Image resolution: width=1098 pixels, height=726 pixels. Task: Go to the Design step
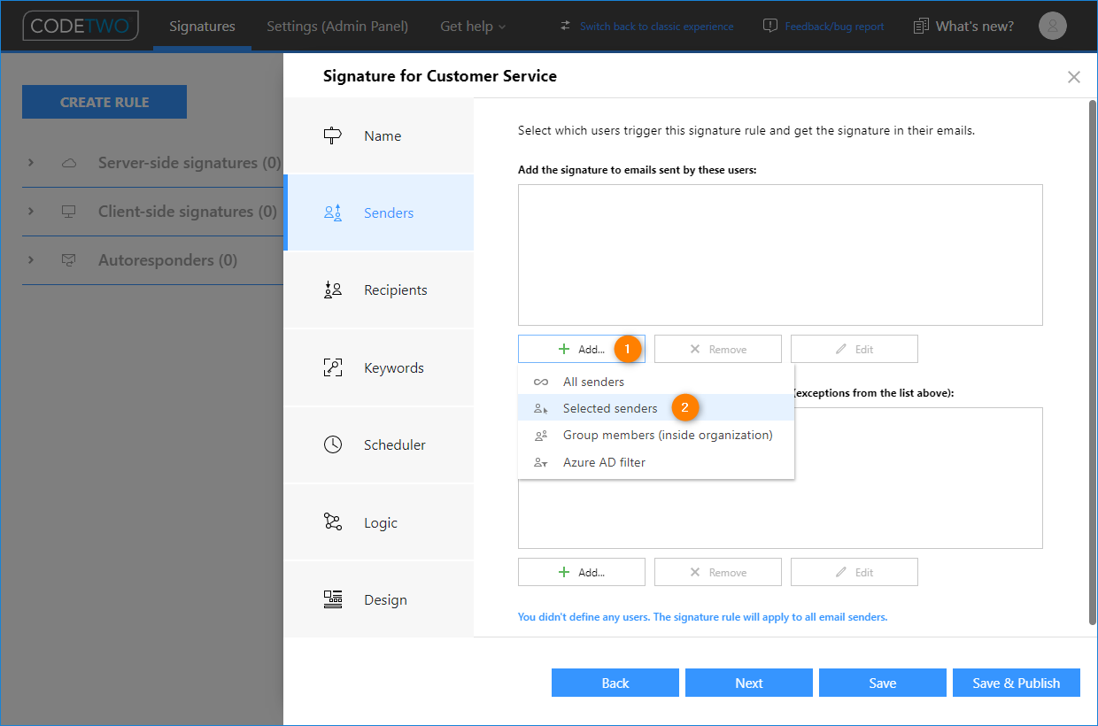[x=379, y=599]
